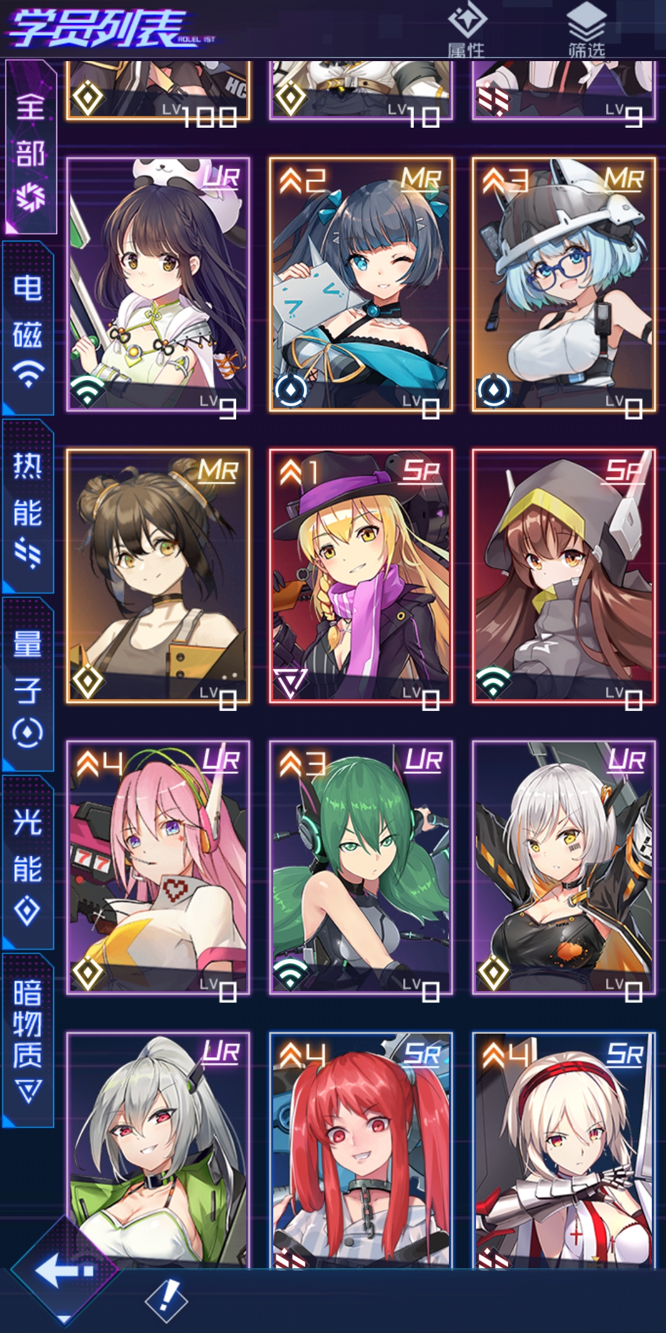The height and width of the screenshot is (1333, 666).
Task: Select the level 100 card at top
Action: click(x=158, y=90)
